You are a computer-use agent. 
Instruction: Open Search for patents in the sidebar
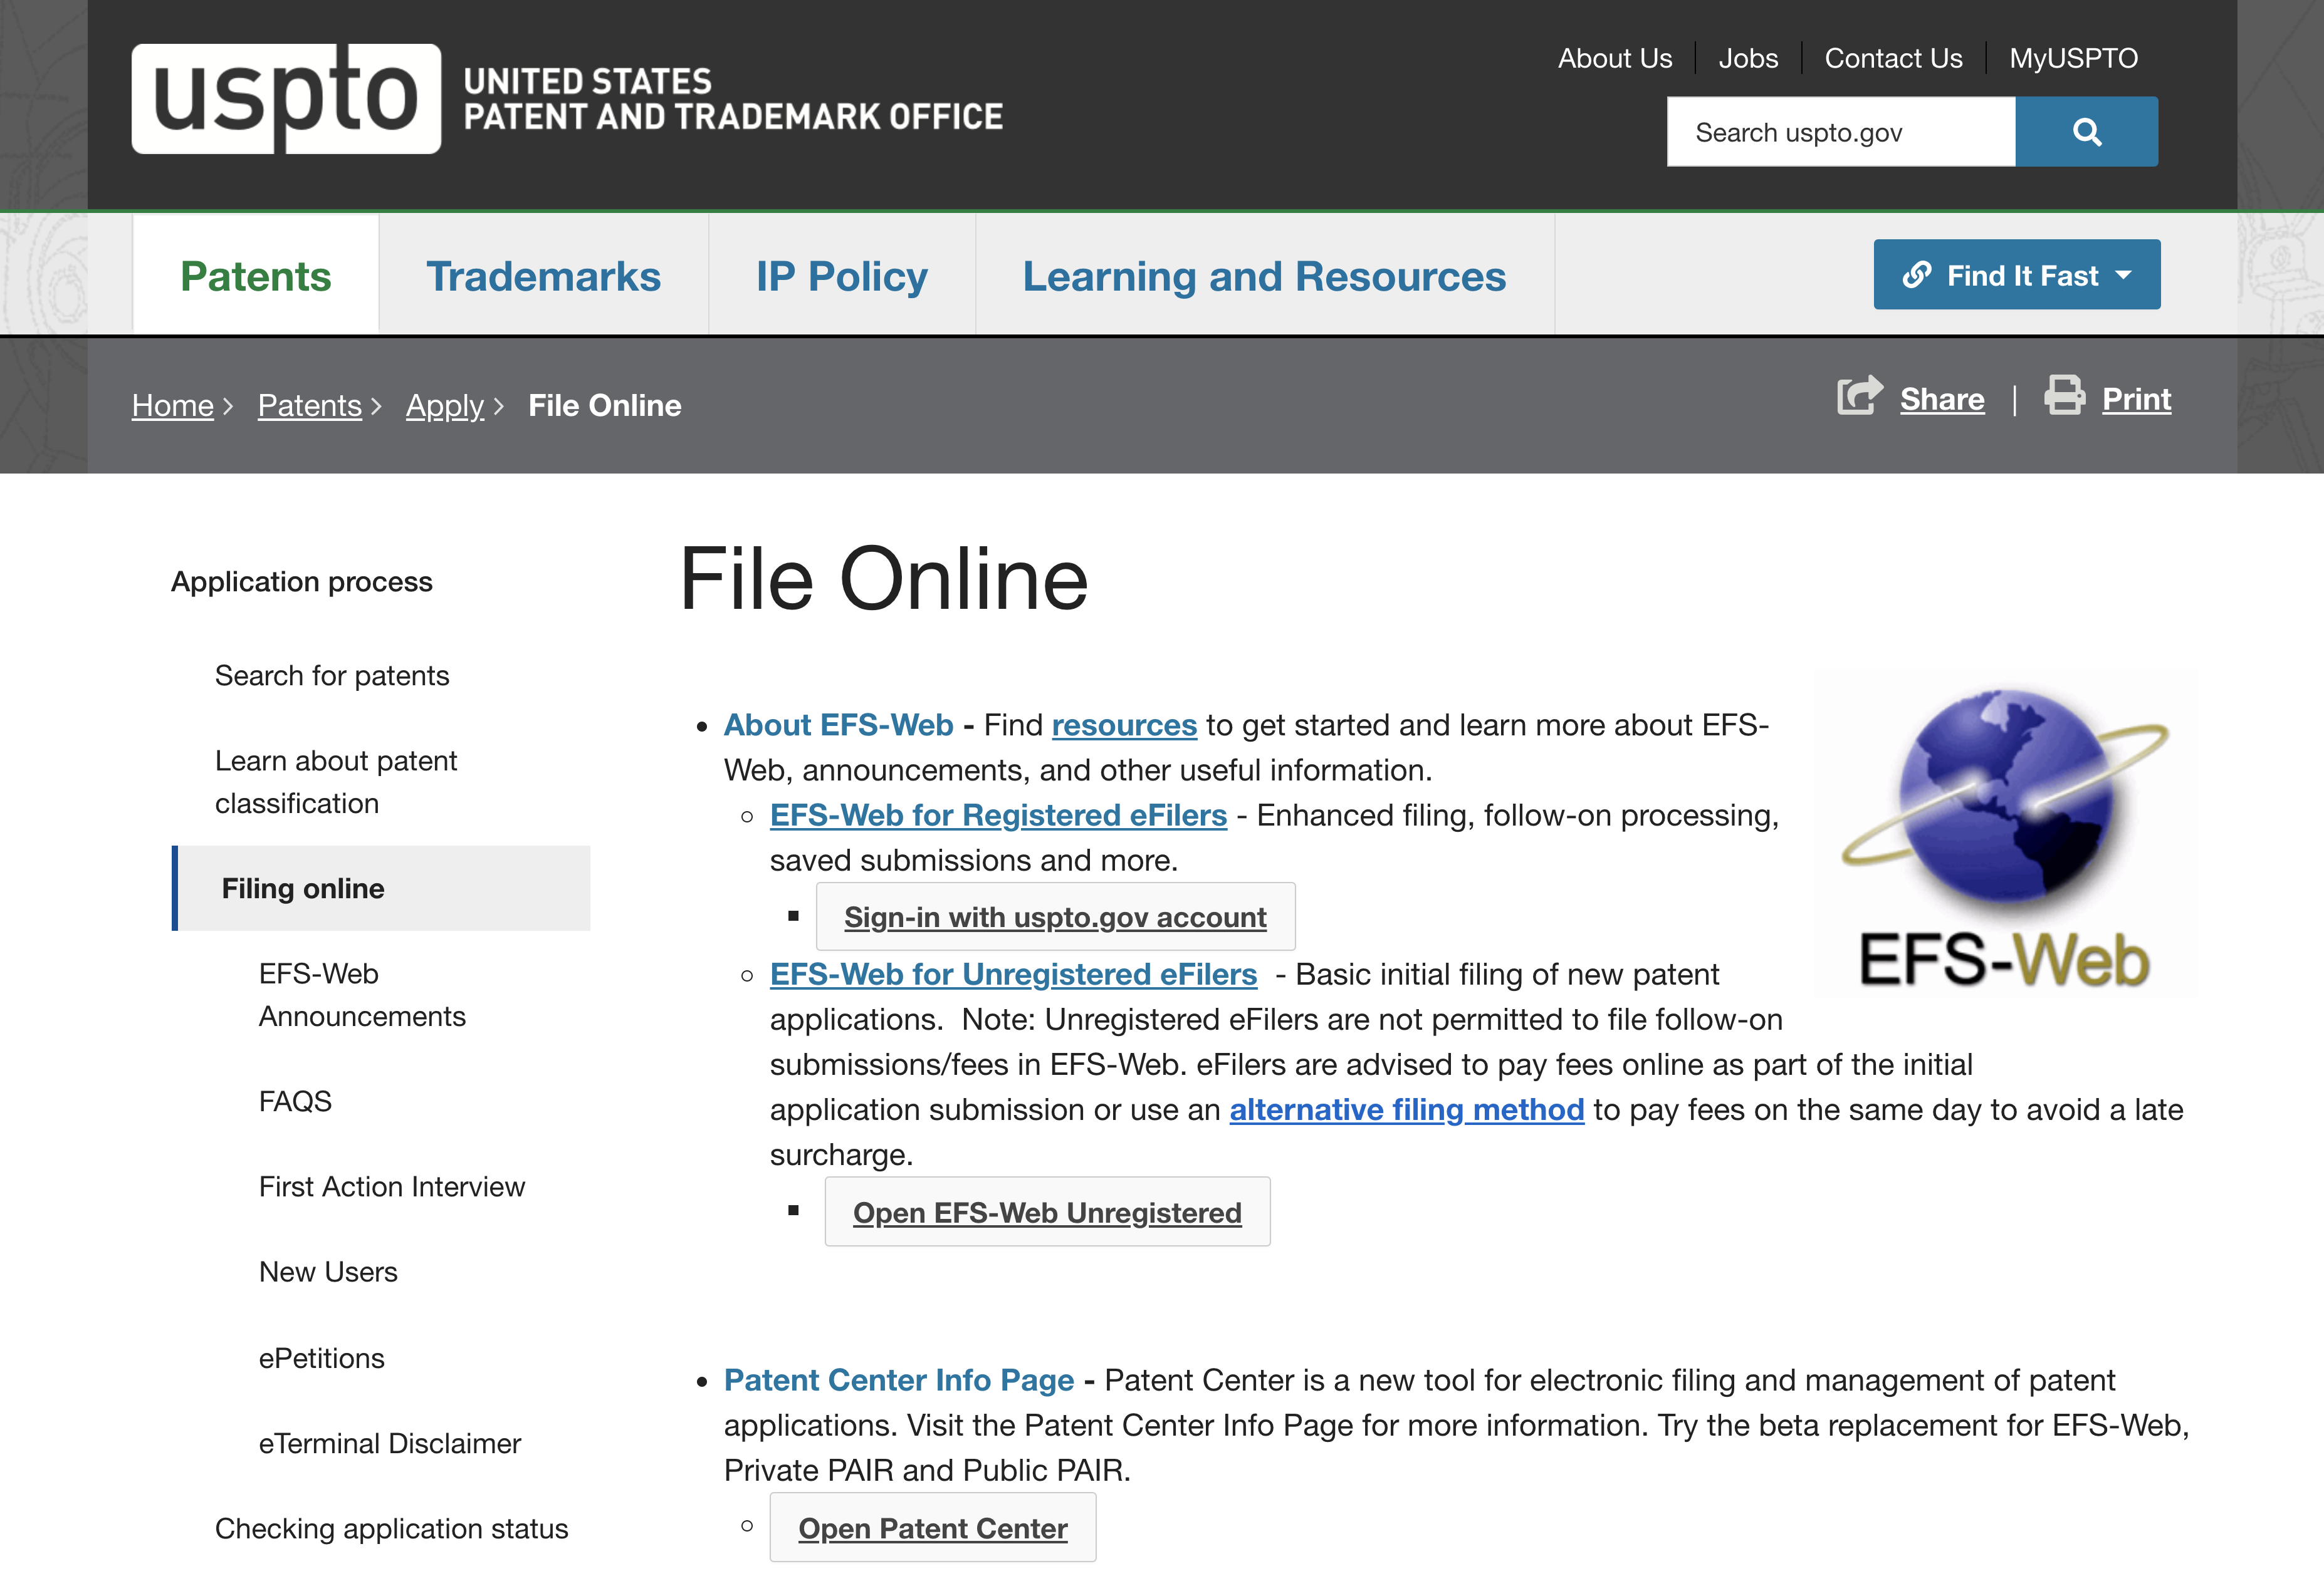click(x=332, y=676)
